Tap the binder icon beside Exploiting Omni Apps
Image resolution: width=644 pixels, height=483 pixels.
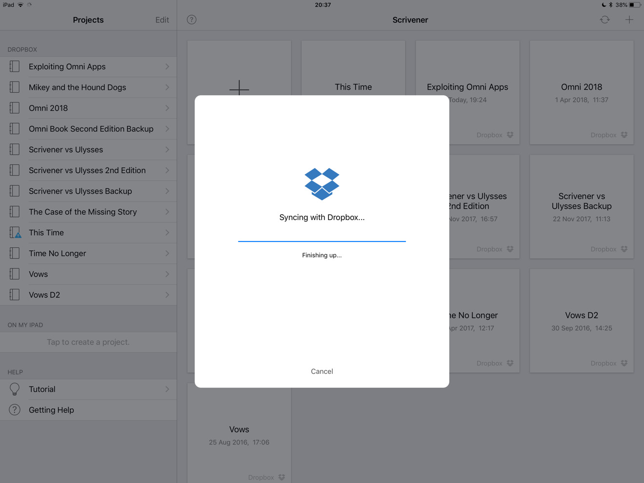click(15, 66)
